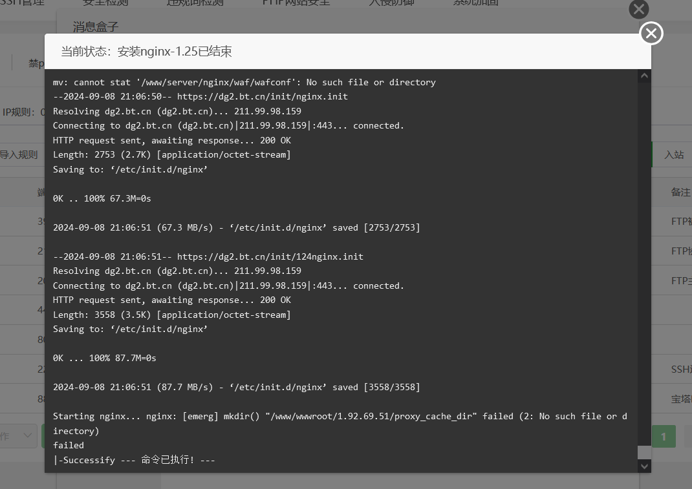Click the mkdir proxy_cache_dir failed log line
692x489 pixels.
coord(340,423)
